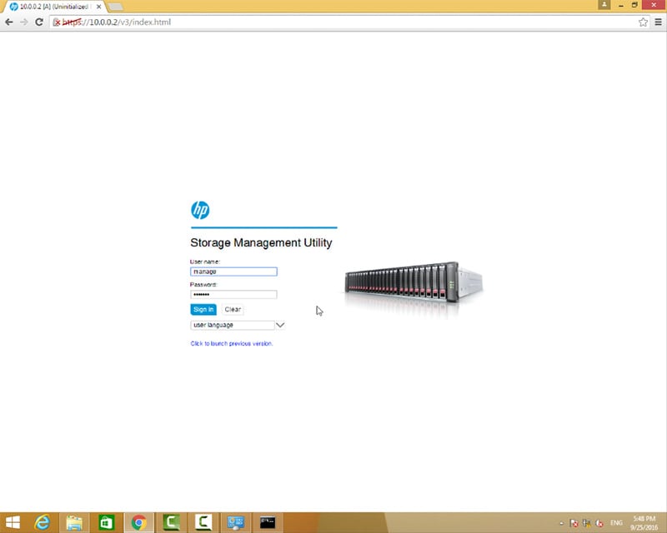667x533 pixels.
Task: Click the Windows Start button
Action: tap(11, 522)
